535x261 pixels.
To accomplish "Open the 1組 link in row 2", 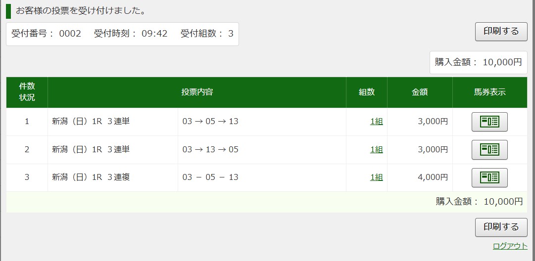I will coord(376,149).
